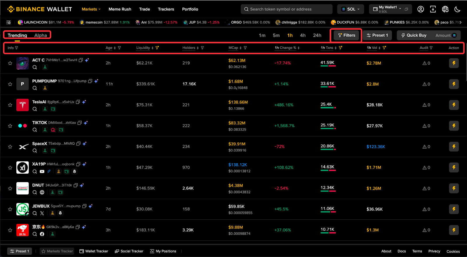467x257 pixels.
Task: Select the Trending tab
Action: [x=17, y=35]
